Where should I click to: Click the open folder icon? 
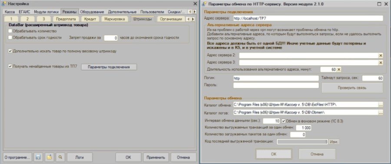[x=50, y=157]
